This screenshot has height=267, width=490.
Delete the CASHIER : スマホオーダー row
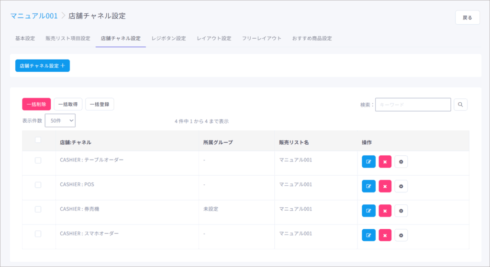tap(385, 235)
